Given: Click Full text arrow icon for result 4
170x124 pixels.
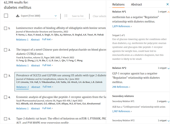Looking at the screenshot, I should pyautogui.click(x=52, y=109).
